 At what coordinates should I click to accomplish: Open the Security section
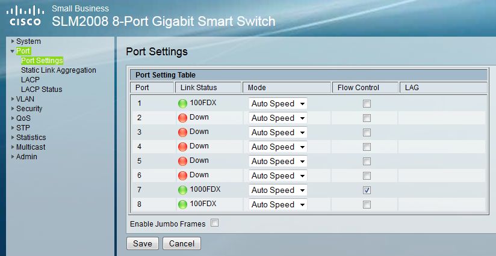pyautogui.click(x=29, y=109)
